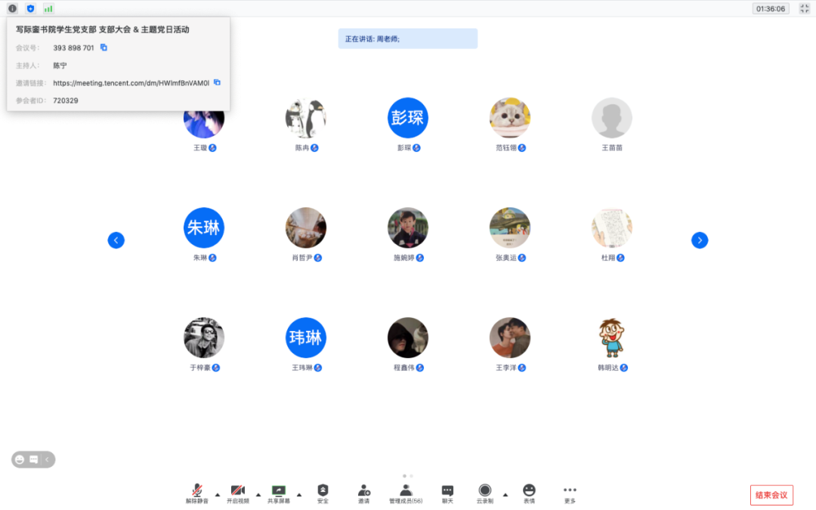Open the 安全 (Security) shield in the toolbar
The height and width of the screenshot is (510, 816).
point(323,491)
